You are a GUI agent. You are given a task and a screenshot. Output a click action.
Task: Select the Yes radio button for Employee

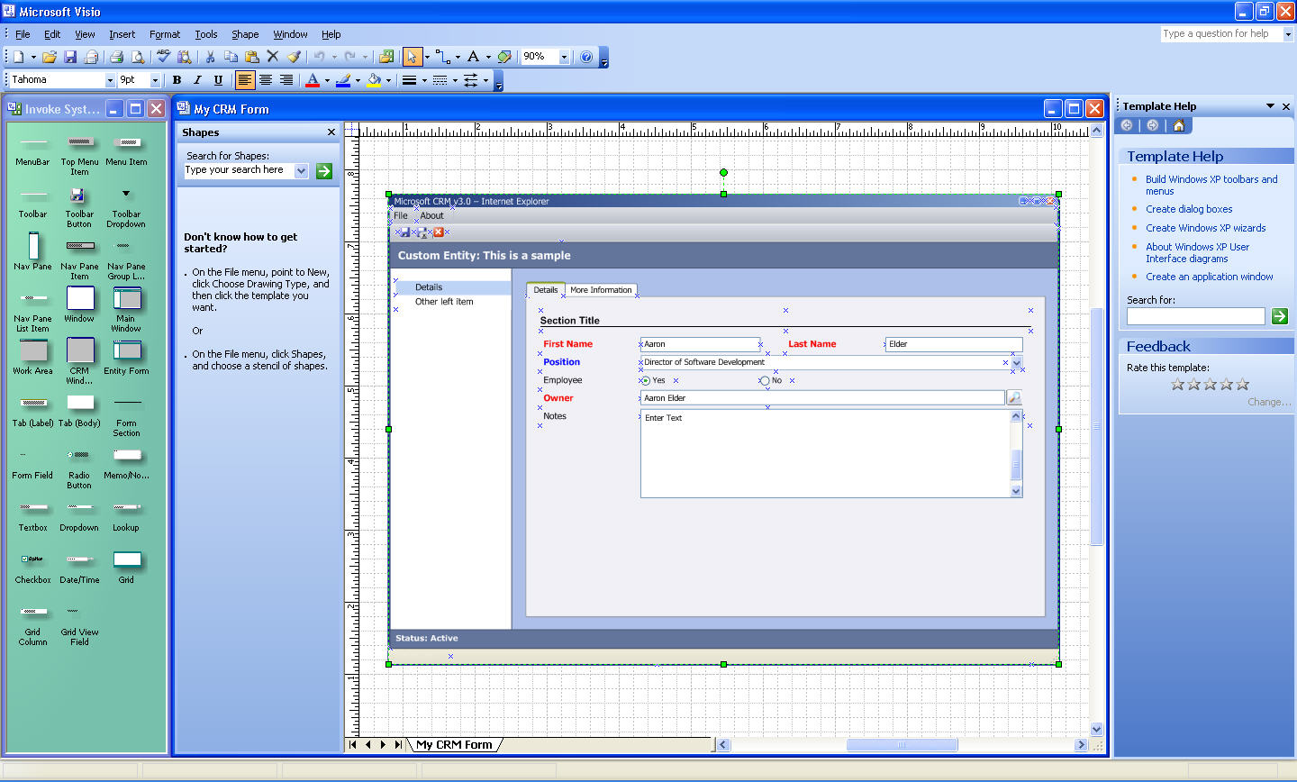pos(646,380)
